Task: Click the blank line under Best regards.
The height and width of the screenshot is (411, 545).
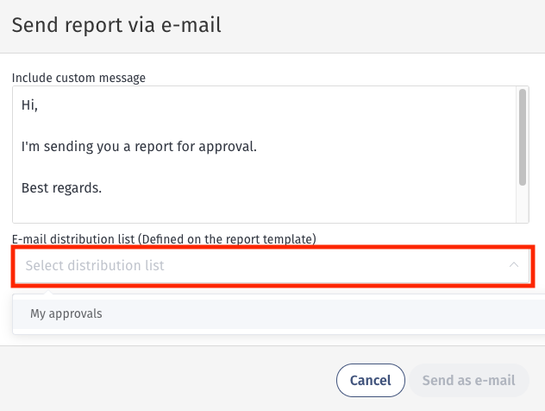Action: tap(264, 208)
